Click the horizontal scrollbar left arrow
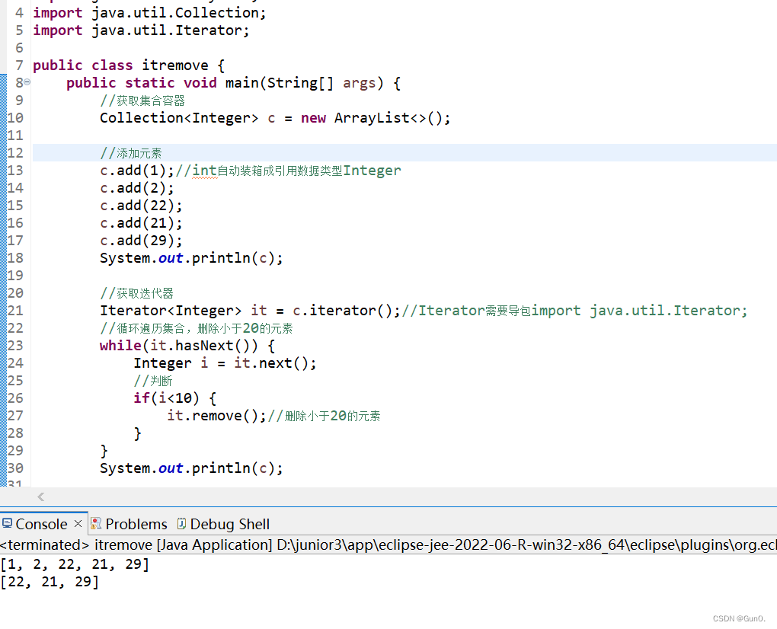The image size is (777, 629). click(x=41, y=496)
